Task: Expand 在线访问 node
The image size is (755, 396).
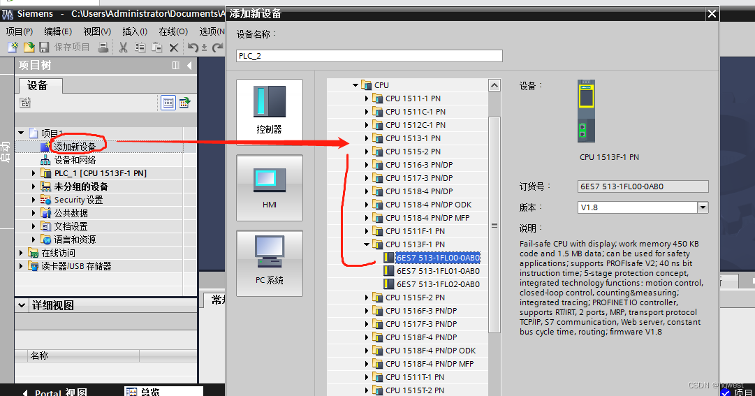Action: pos(21,252)
